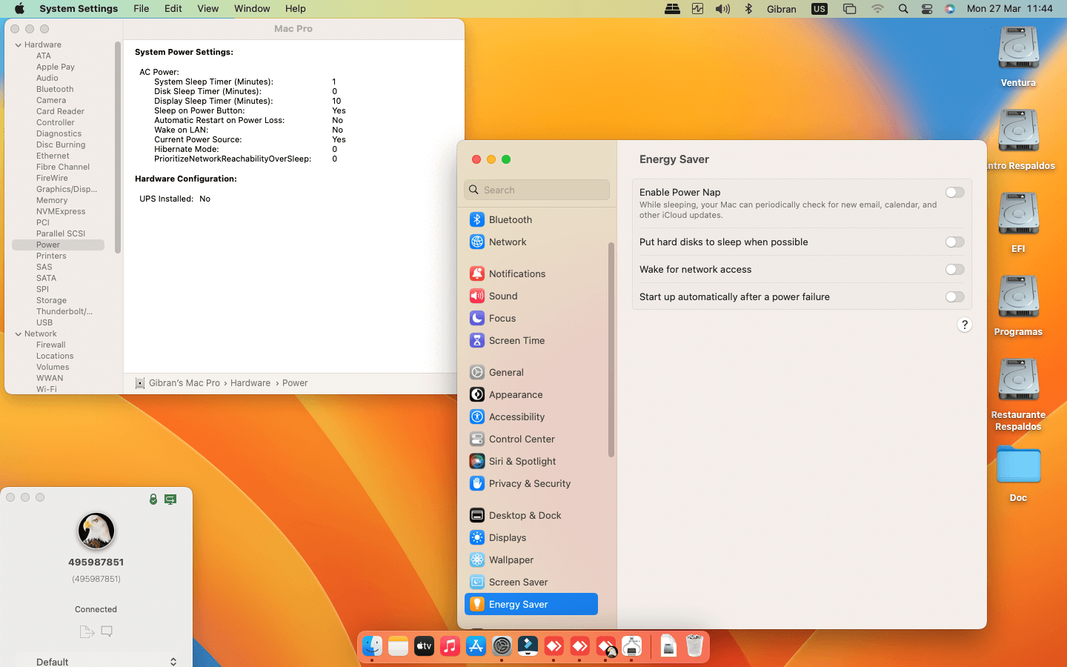1067x667 pixels.
Task: Enable Start up automatically after power failure
Action: 954,297
